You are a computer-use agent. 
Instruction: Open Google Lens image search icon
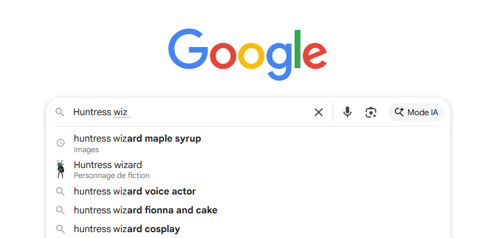pyautogui.click(x=370, y=112)
